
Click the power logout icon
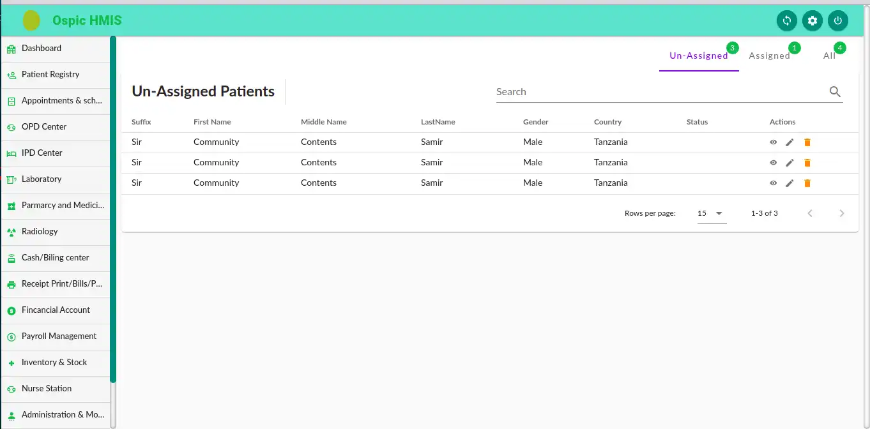838,20
